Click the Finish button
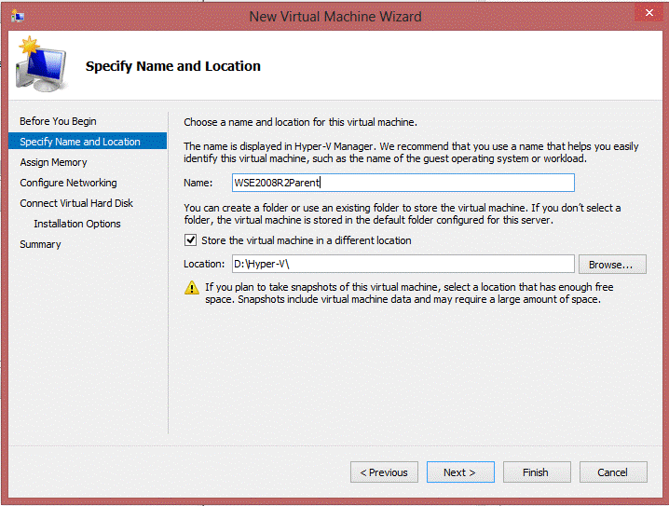 (537, 472)
